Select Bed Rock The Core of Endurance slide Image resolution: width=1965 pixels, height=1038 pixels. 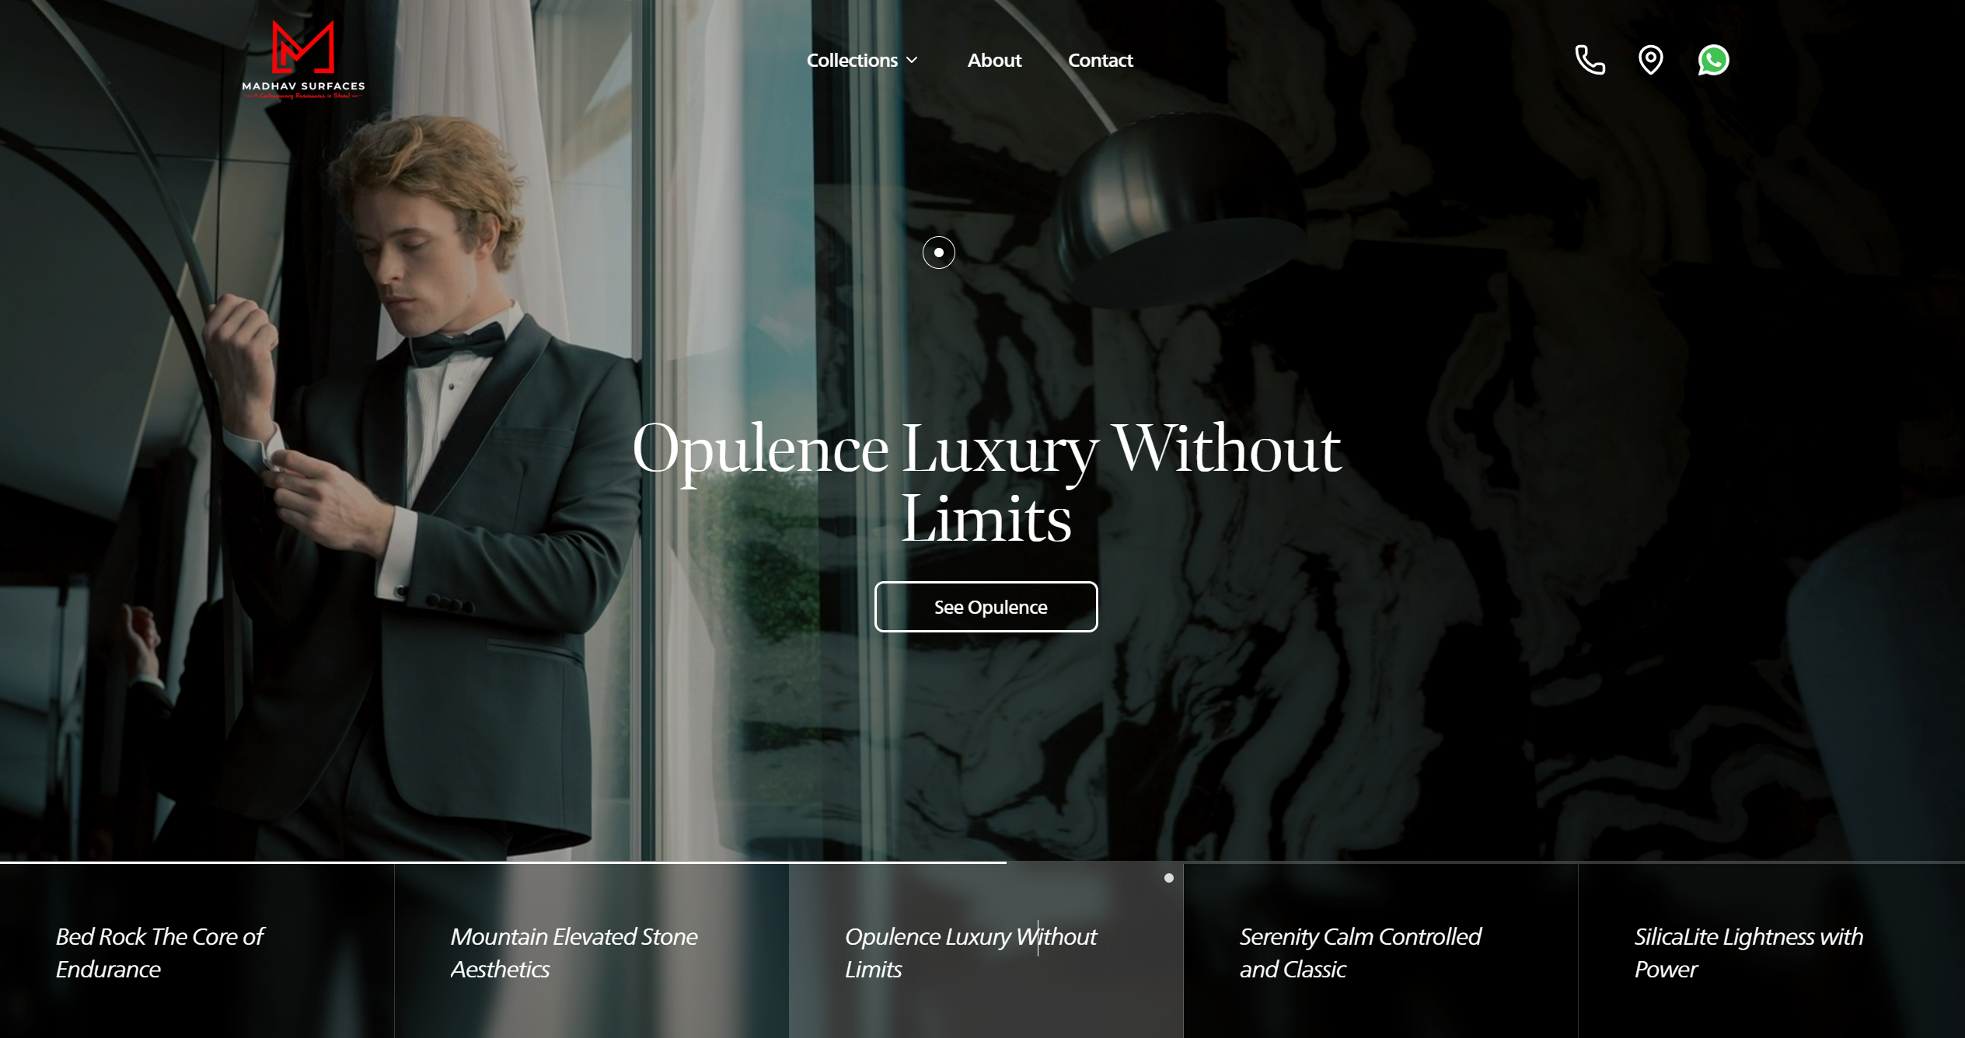197,951
